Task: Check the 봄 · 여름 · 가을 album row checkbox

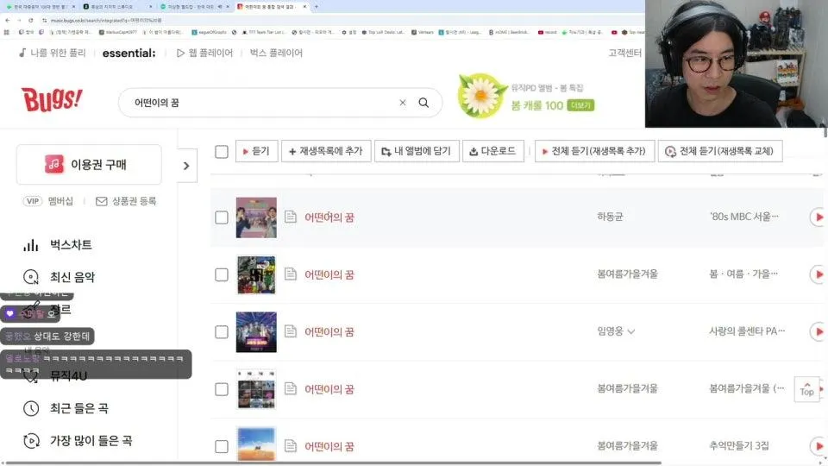Action: [x=222, y=274]
